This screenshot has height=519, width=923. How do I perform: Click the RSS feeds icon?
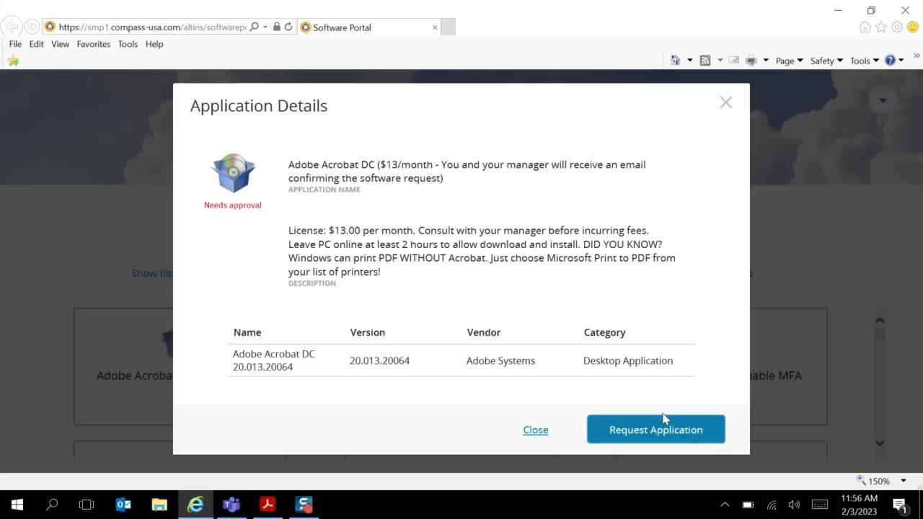705,61
